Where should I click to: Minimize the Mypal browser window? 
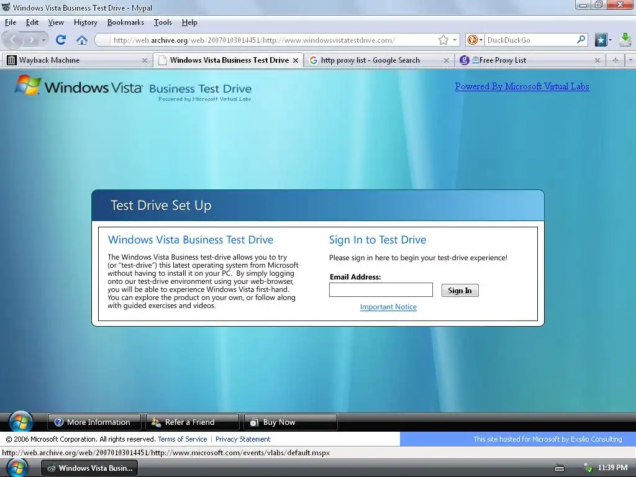pyautogui.click(x=584, y=5)
